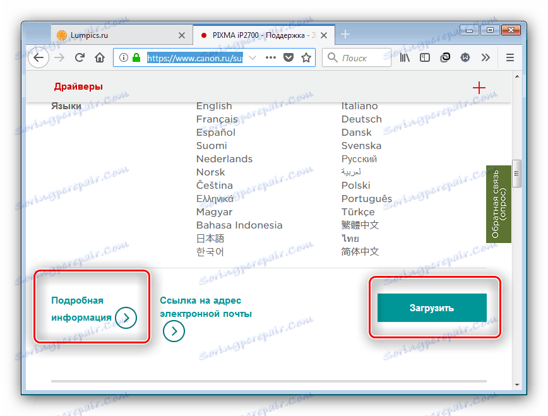The width and height of the screenshot is (548, 416).
Task: Select the Norsk language entry
Action: pos(210,172)
